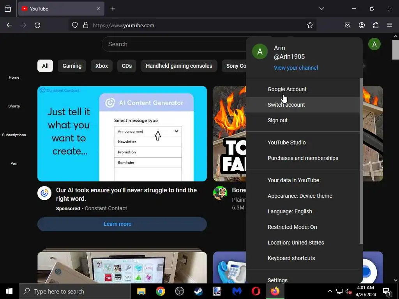Open Google Account menu entry
This screenshot has height=299, width=399.
tap(303, 89)
